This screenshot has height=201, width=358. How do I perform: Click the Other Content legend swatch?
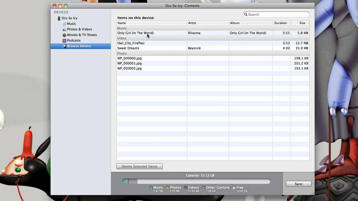tap(204, 188)
